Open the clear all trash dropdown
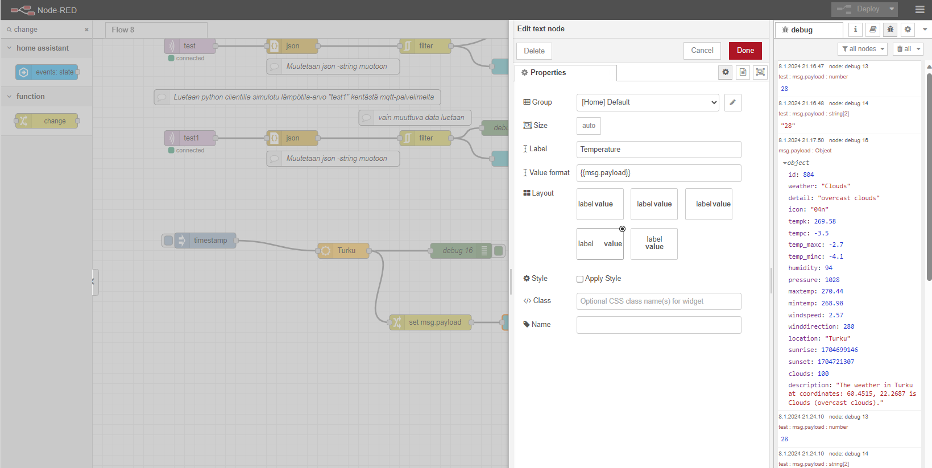 (x=908, y=49)
